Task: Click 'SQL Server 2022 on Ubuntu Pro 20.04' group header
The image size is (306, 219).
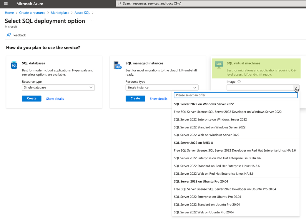Action: pyautogui.click(x=201, y=181)
